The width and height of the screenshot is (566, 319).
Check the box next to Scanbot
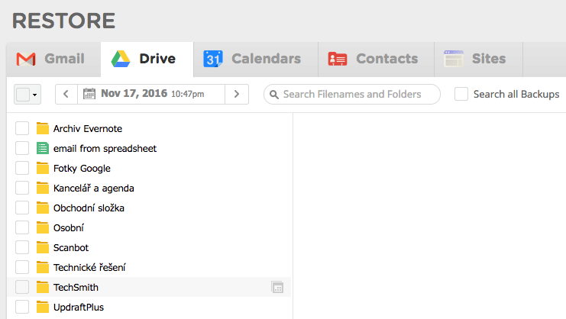[22, 248]
